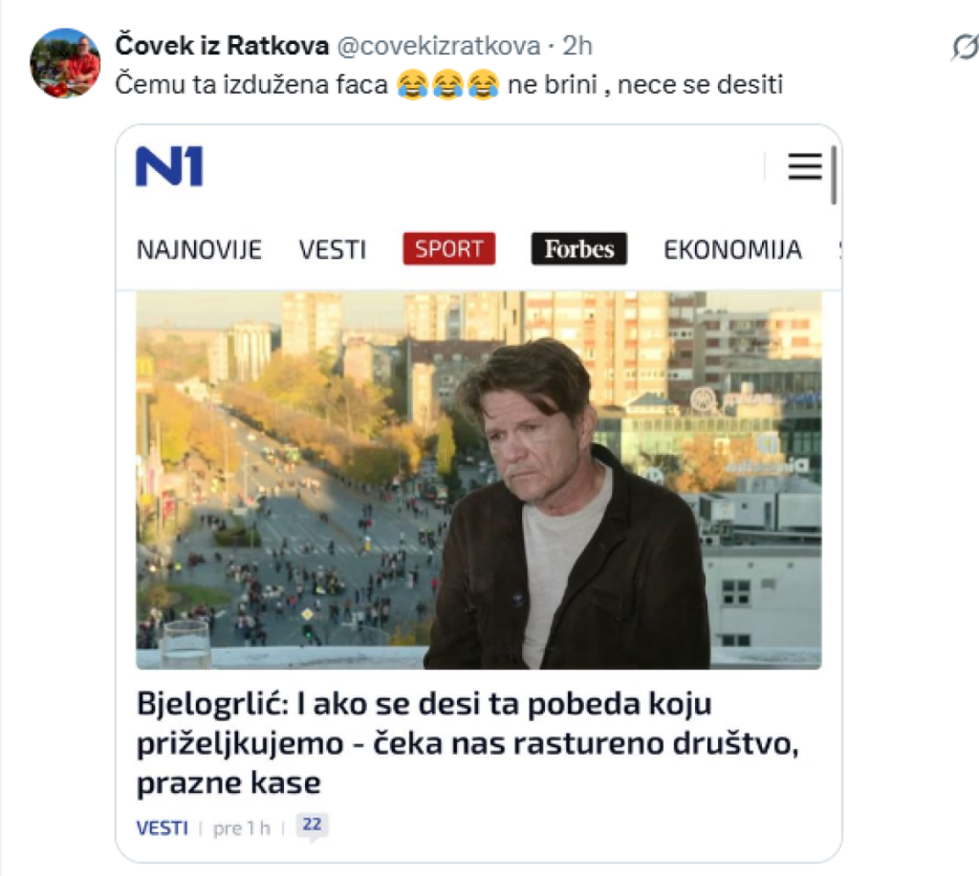Open the hamburger menu icon

(805, 166)
